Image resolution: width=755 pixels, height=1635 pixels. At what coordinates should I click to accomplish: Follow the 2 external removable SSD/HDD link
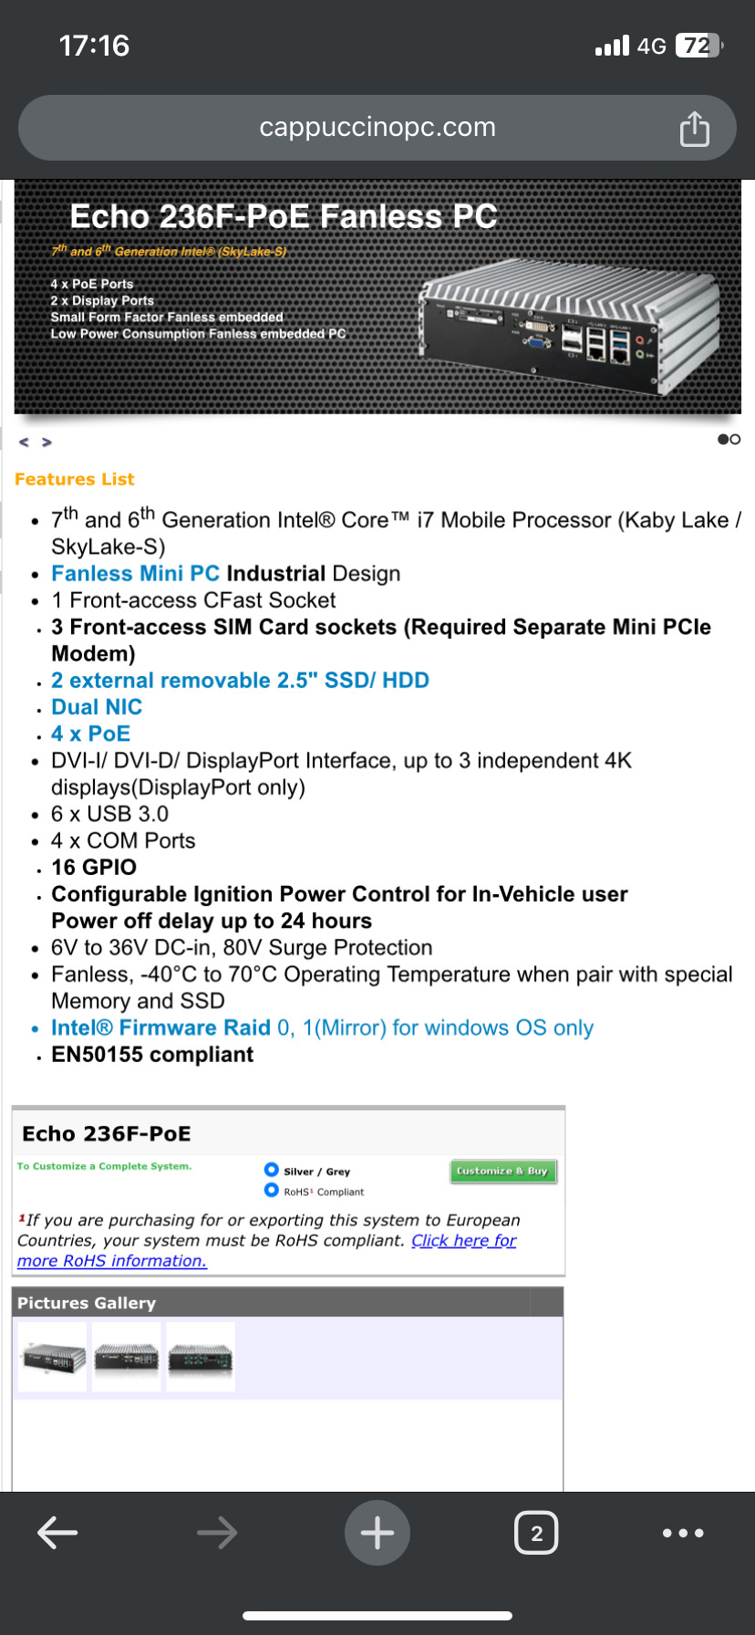tap(240, 681)
